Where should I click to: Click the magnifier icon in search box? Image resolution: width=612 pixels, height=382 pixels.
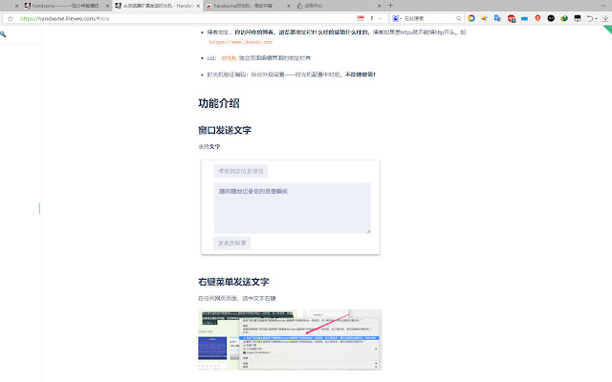[458, 18]
